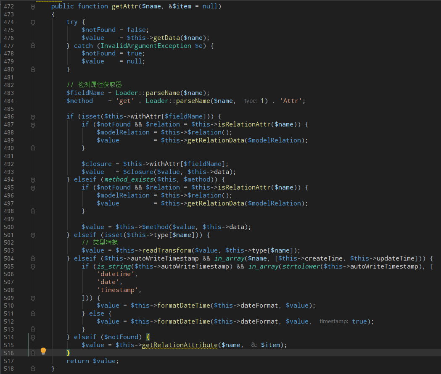Click getRelationData on line 489
The width and height of the screenshot is (441, 374).
[216, 140]
